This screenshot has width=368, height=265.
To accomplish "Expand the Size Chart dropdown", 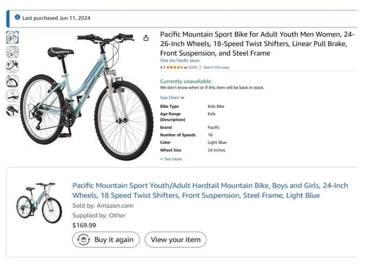I will pos(172,98).
